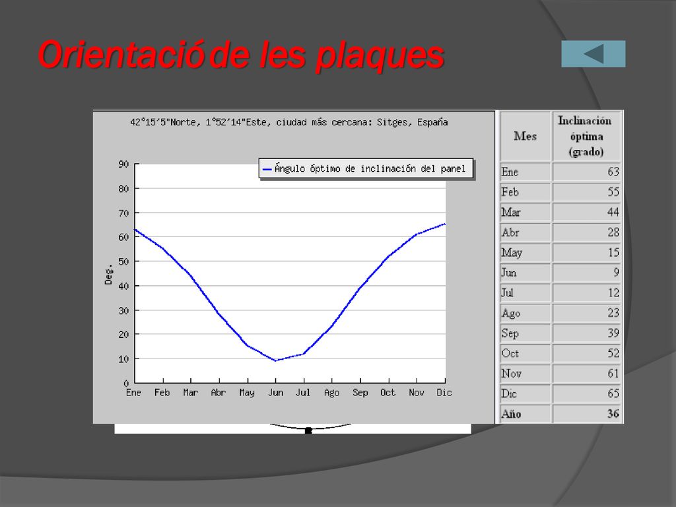Select the 'Ene' row in the table

(x=560, y=172)
